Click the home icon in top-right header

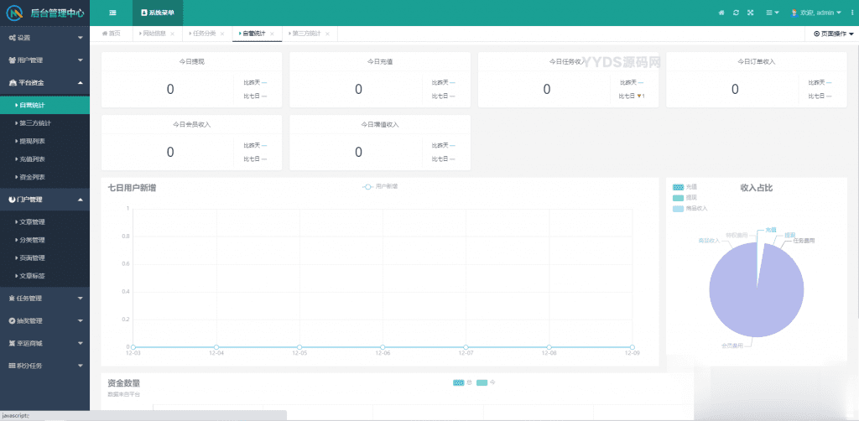(721, 13)
